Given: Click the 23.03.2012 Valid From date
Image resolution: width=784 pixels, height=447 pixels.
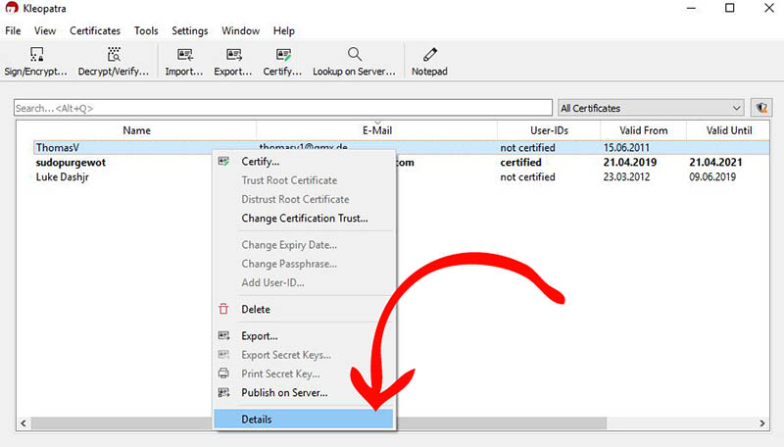Looking at the screenshot, I should (626, 176).
